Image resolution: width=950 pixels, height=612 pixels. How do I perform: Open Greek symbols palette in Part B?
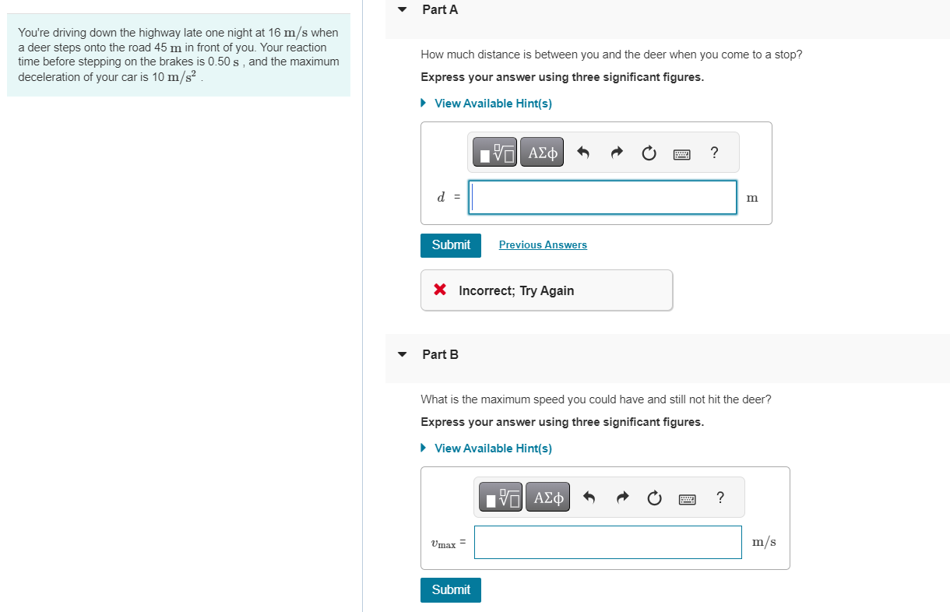tap(548, 497)
